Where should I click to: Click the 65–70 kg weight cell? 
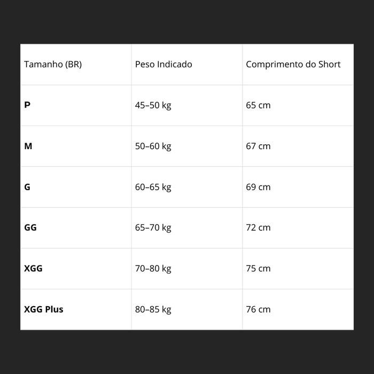pyautogui.click(x=153, y=228)
